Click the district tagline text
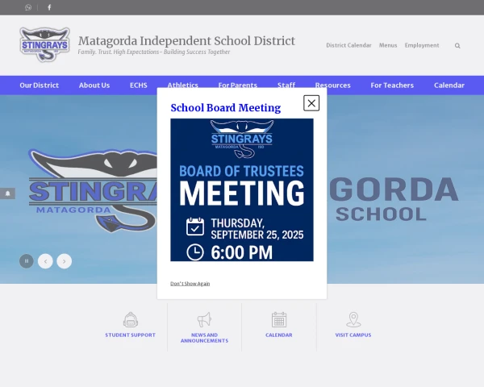Image resolution: width=484 pixels, height=387 pixels. pos(154,52)
